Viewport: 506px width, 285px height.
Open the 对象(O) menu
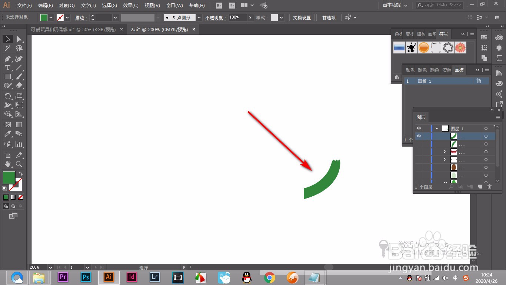tap(67, 6)
